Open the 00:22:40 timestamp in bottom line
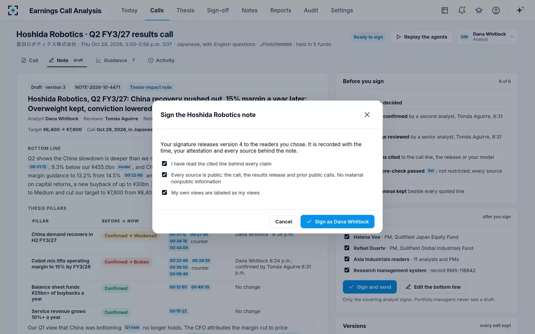The width and height of the screenshot is (535, 334). (133, 176)
